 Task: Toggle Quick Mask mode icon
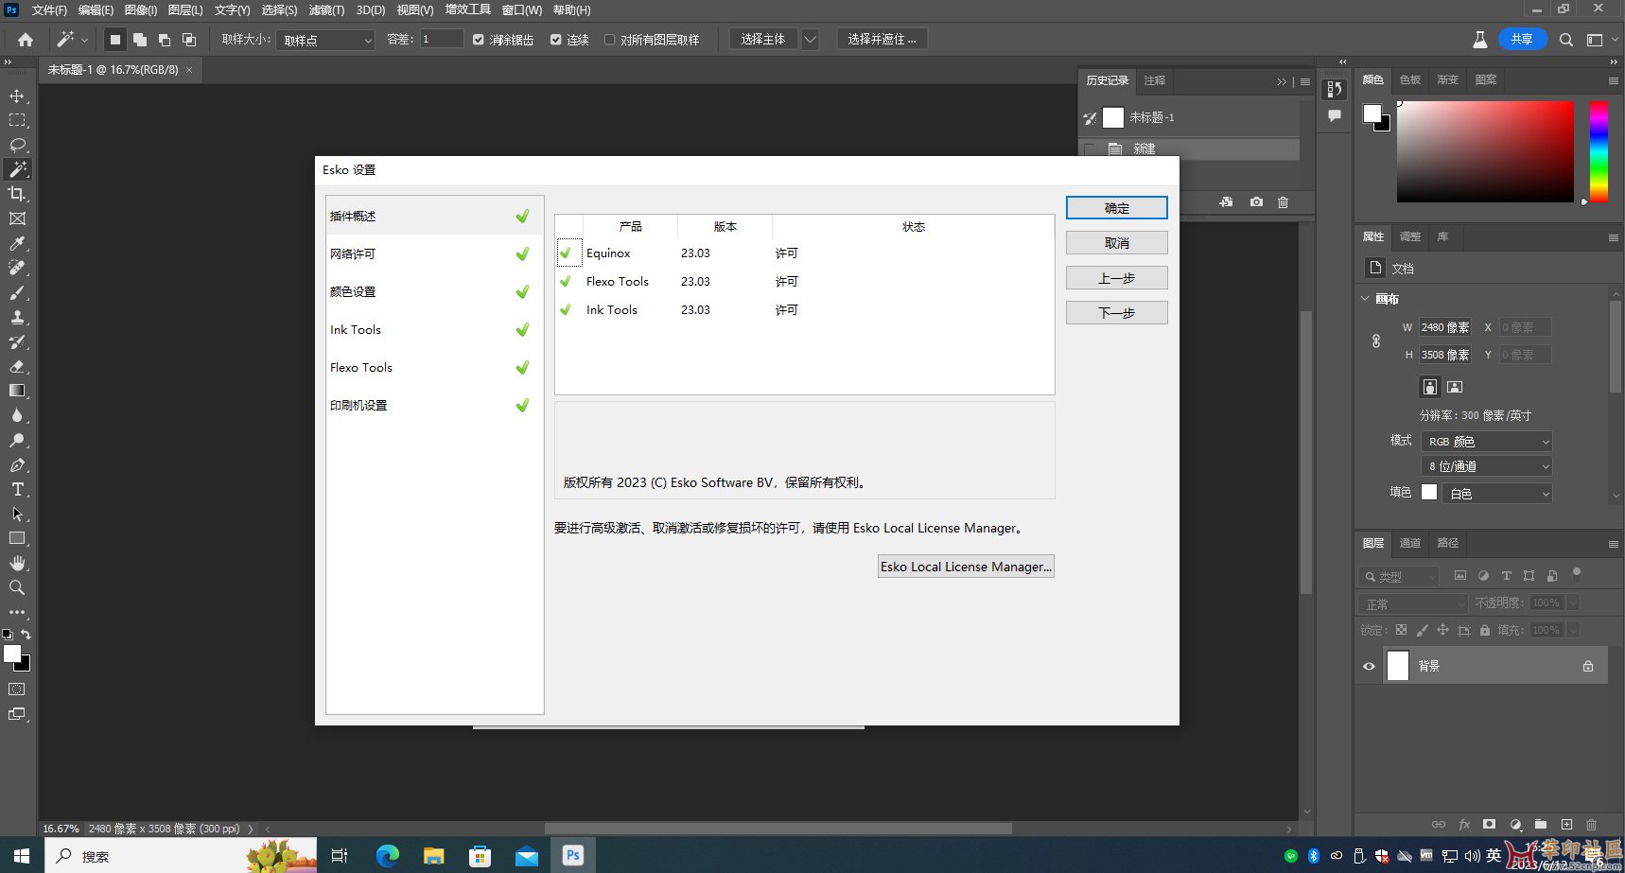17,690
